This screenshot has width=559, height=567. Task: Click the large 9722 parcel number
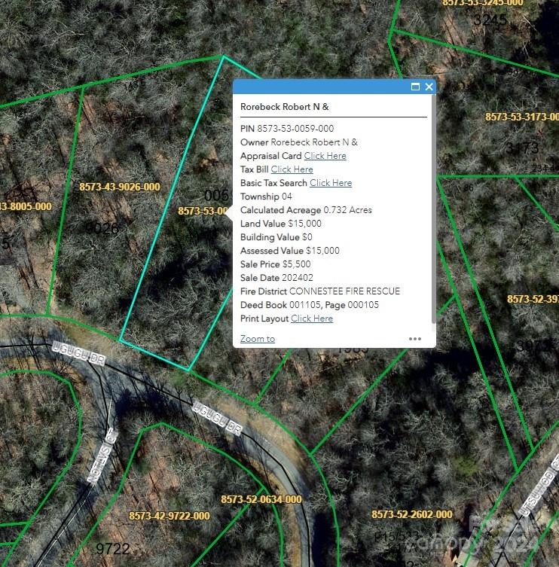pos(112,548)
